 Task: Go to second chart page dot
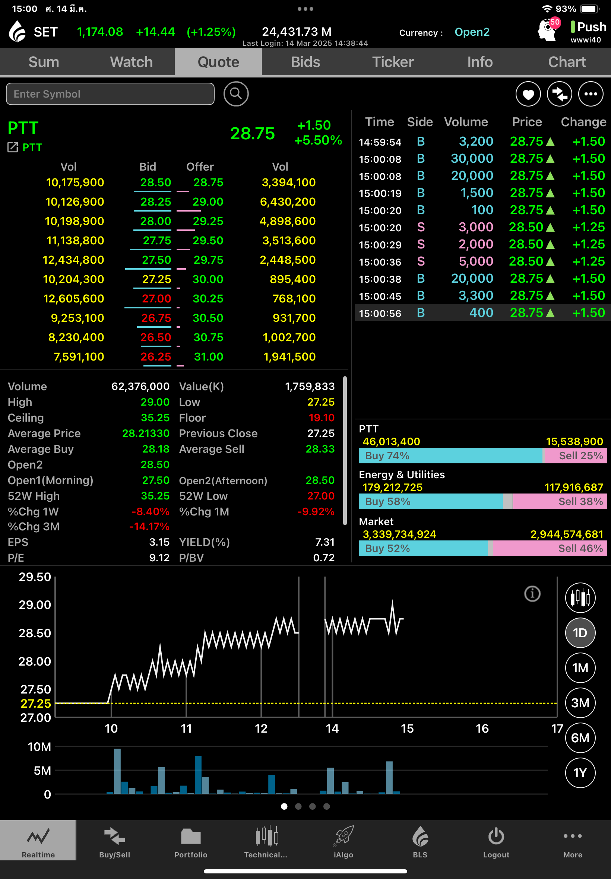[x=298, y=806]
